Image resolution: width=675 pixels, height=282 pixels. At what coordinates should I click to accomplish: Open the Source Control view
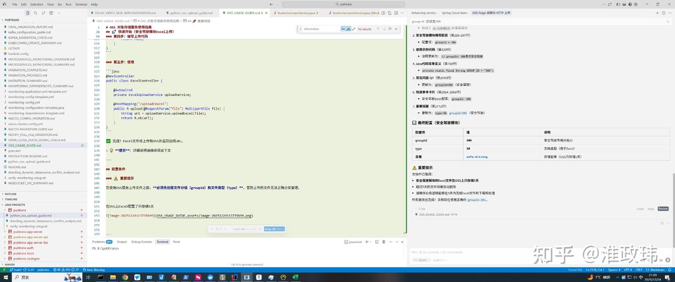43,13
